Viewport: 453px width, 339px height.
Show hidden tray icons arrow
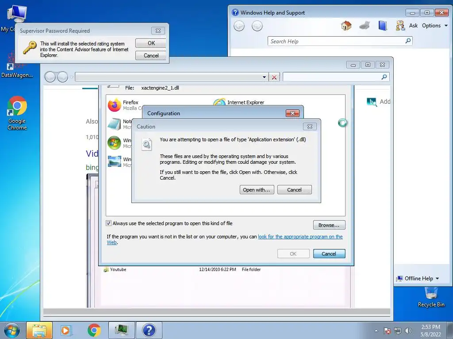tap(376, 331)
